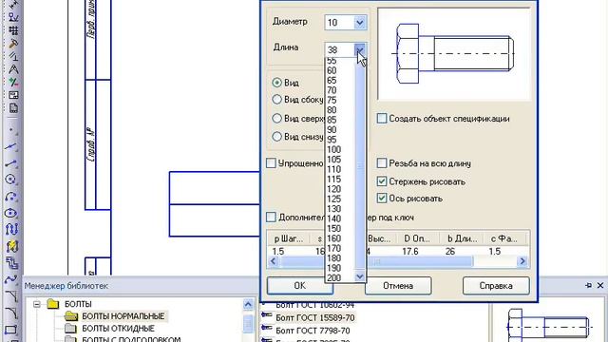Image resolution: width=608 pixels, height=342 pixels.
Task: Select the Continuous input of objects tool
Action: 11,229
